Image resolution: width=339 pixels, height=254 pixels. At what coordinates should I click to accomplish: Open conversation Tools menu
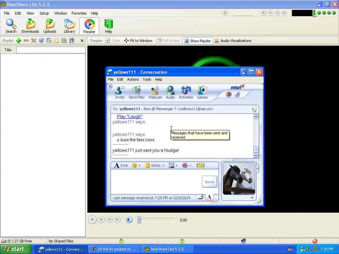tap(147, 79)
